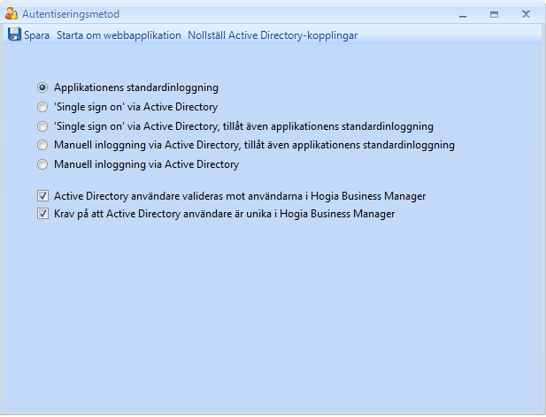Click Nollställ Active Directory-kopplingar

(x=273, y=35)
